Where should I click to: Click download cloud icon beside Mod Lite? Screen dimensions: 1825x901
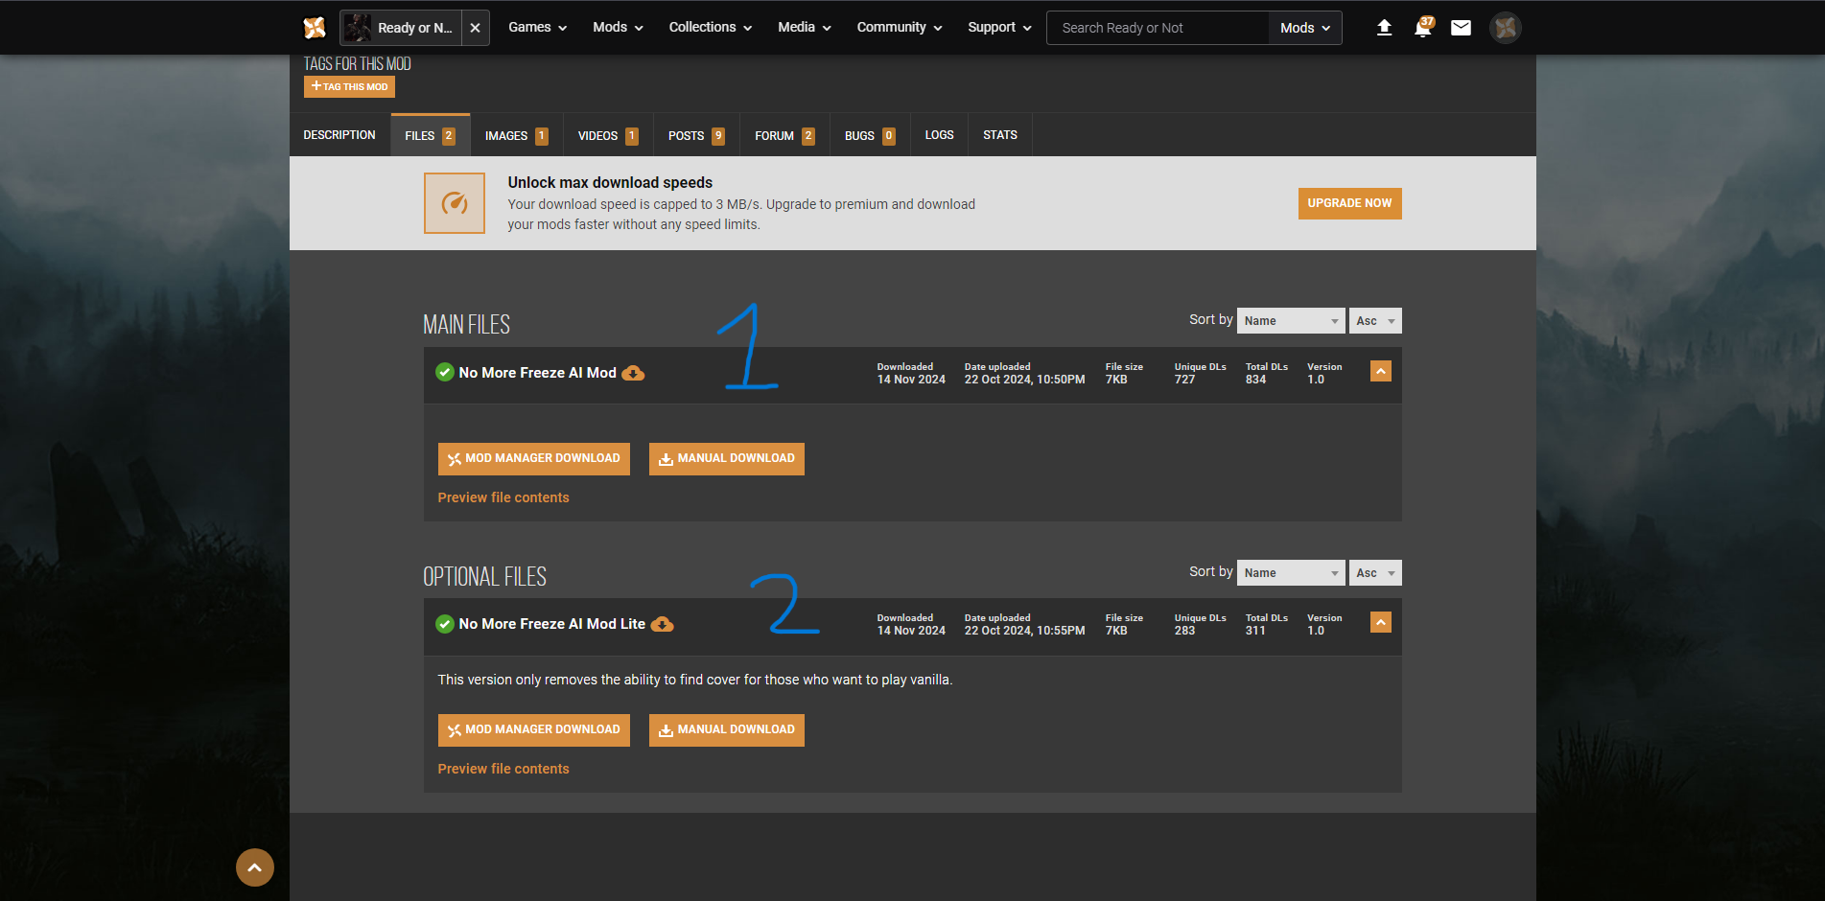[x=662, y=624]
